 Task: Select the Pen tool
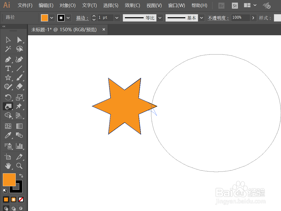8,59
